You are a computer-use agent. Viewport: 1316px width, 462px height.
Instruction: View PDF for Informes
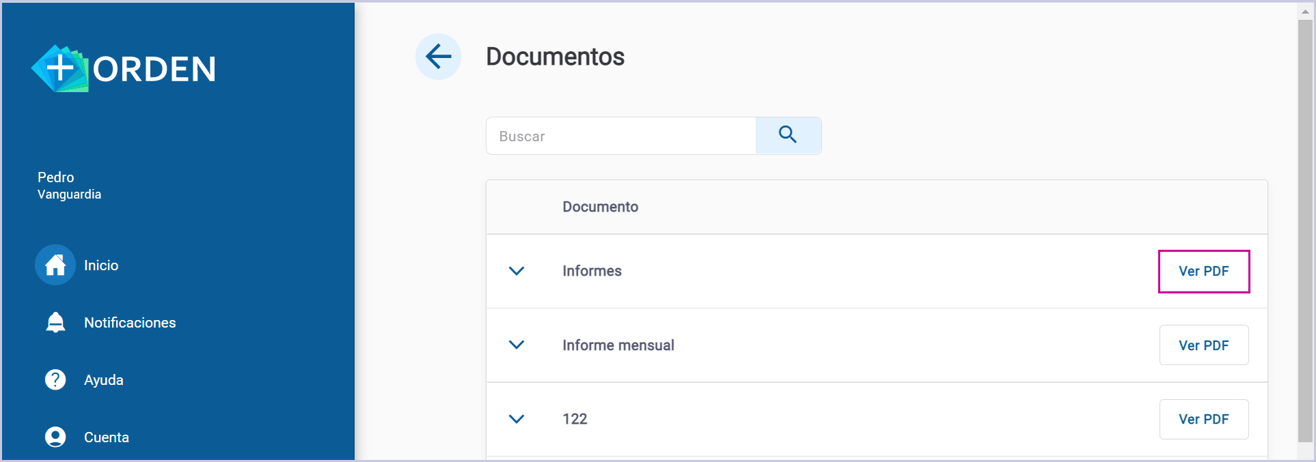[1203, 272]
